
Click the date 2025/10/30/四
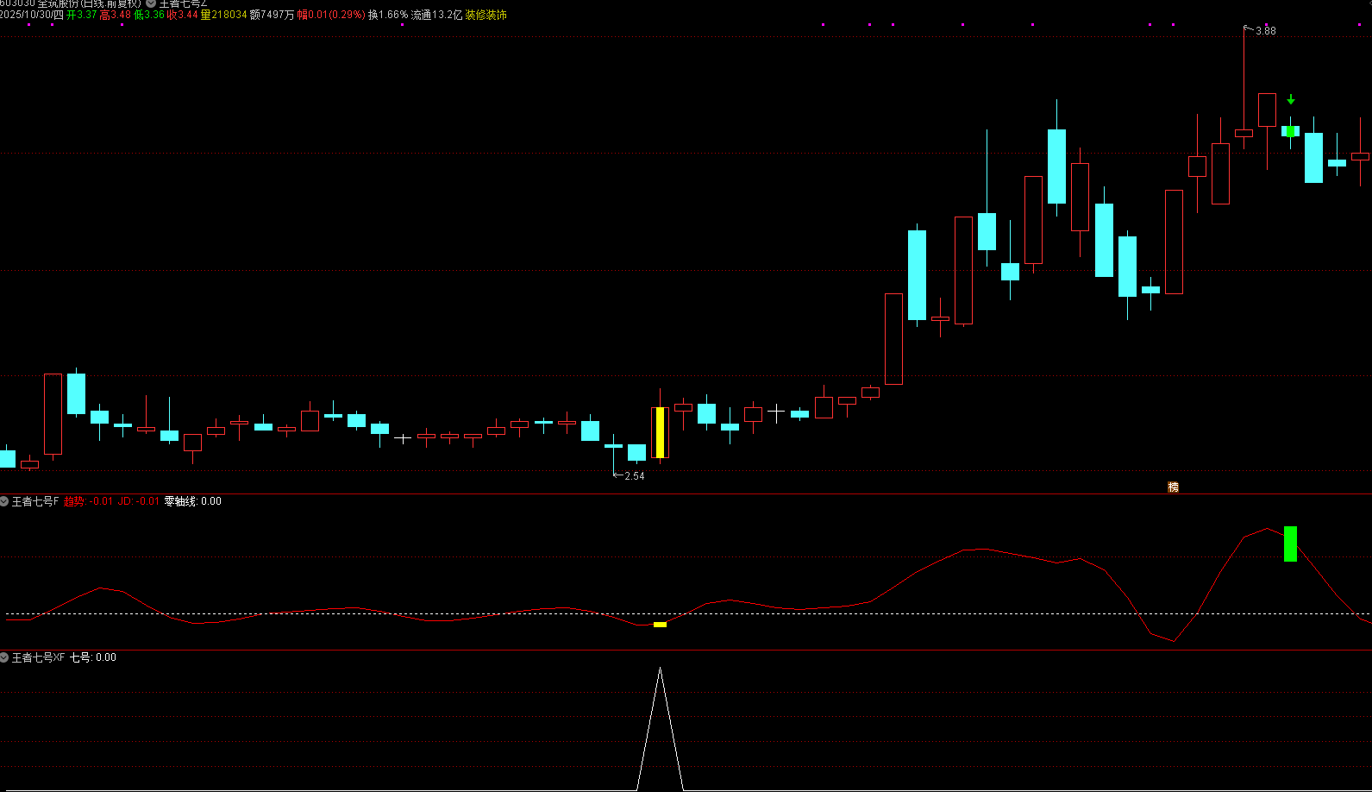(x=32, y=15)
